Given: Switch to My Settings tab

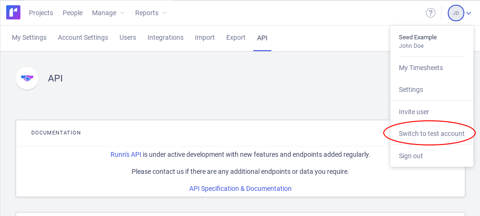Looking at the screenshot, I should pos(29,37).
